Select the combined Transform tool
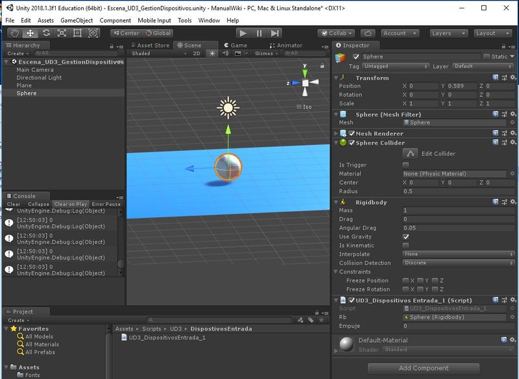 (x=93, y=33)
